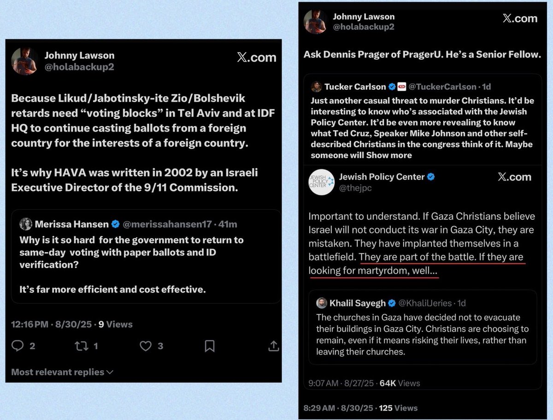553x420 pixels.
Task: Click the 12:16 PM timestamp
Action: (x=29, y=324)
